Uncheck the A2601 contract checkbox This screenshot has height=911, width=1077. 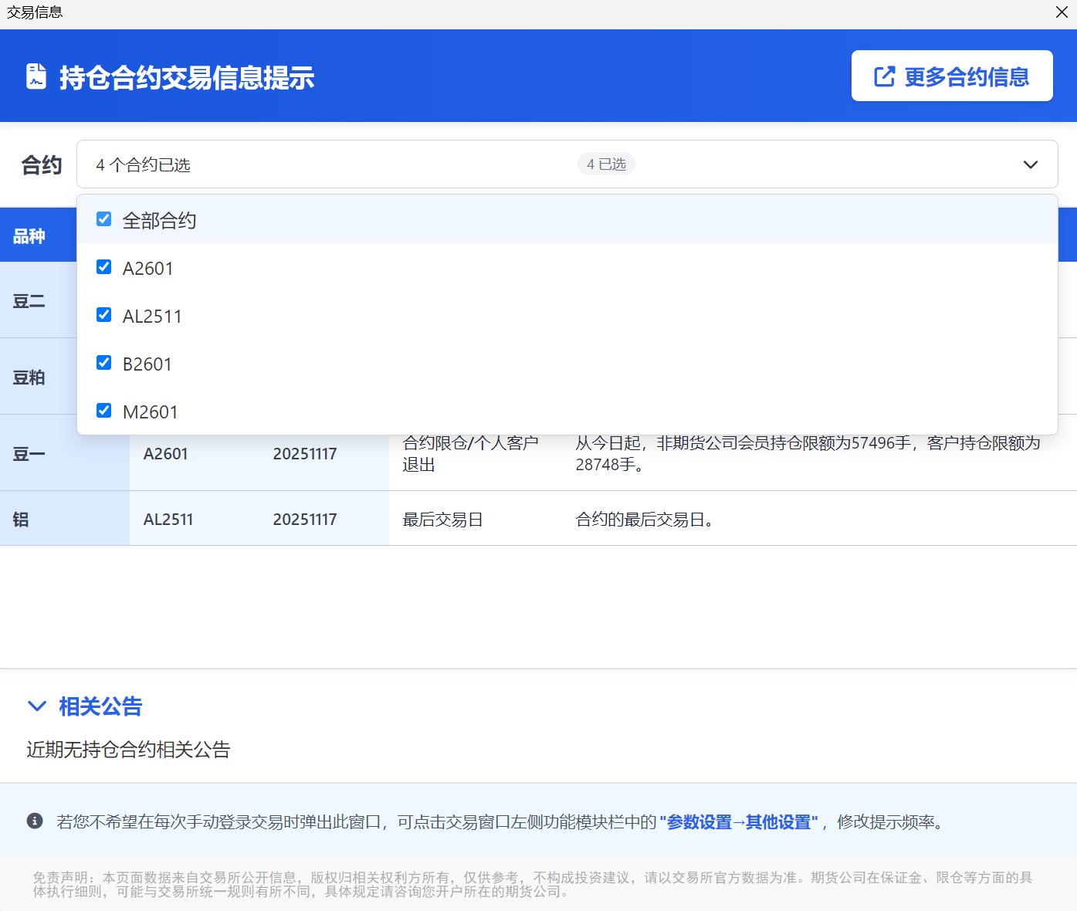point(104,267)
